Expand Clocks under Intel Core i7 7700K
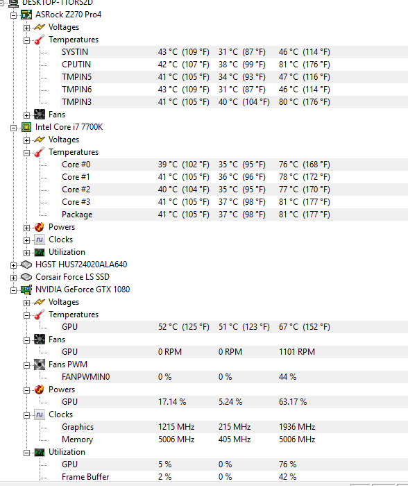Viewport: 408px width, 486px height. pos(26,240)
